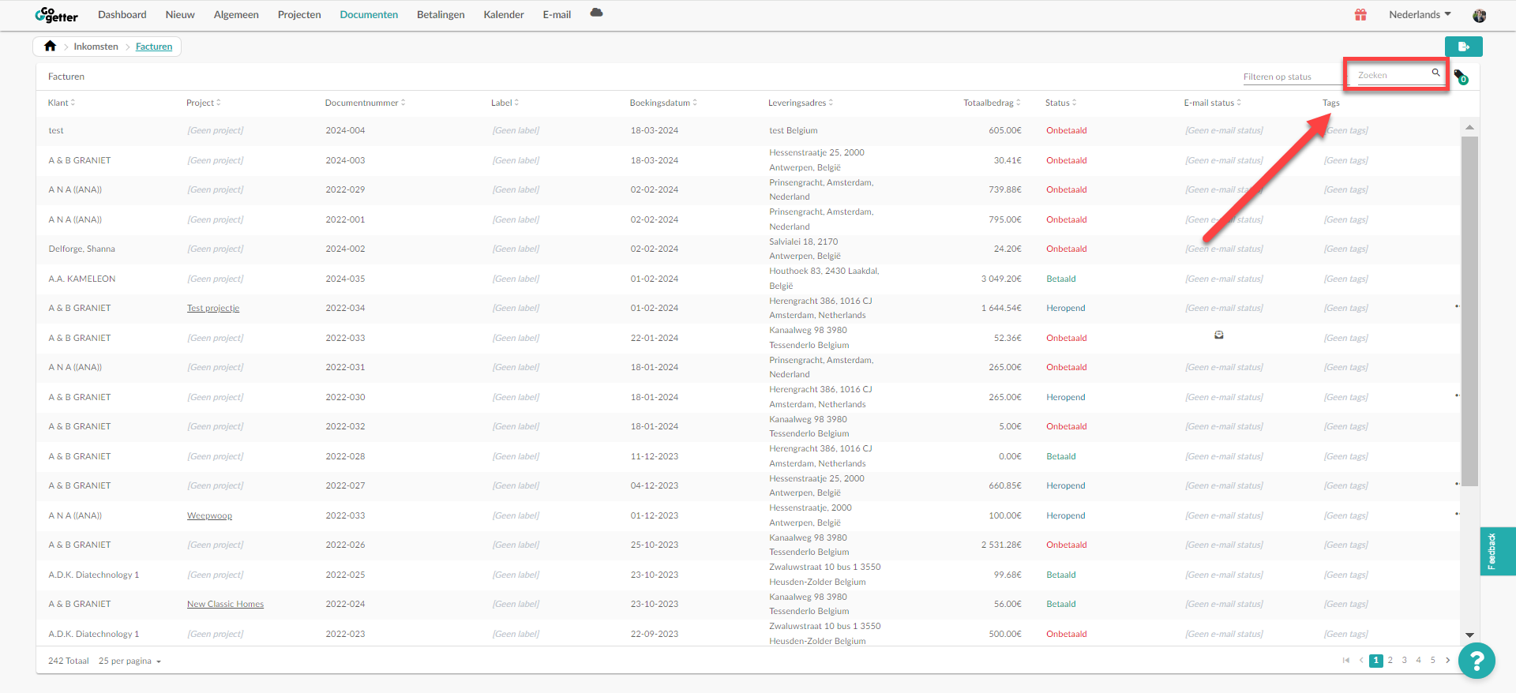This screenshot has width=1516, height=693.
Task: Sort table by Leveringsadres column
Action: 801,103
